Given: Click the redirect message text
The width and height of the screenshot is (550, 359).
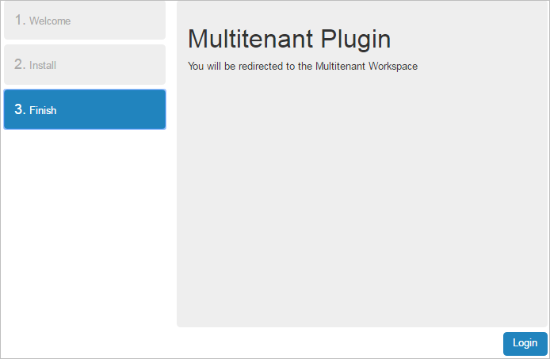Looking at the screenshot, I should pyautogui.click(x=302, y=66).
